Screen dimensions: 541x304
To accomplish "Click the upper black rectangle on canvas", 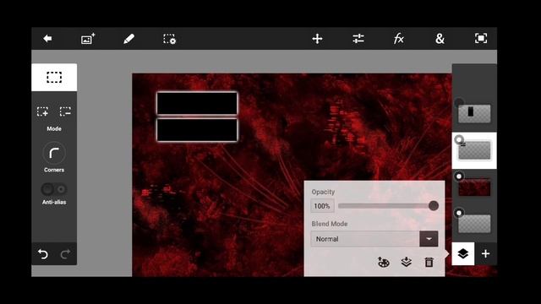I will coord(197,103).
